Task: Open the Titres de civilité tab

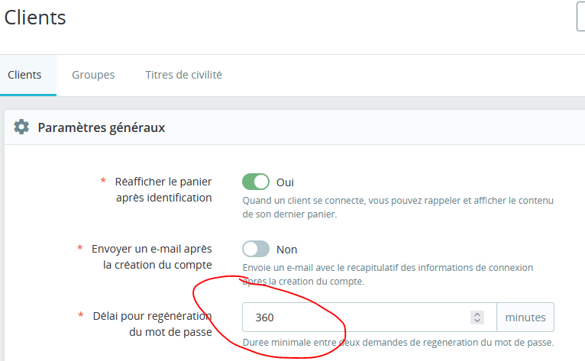Action: 183,75
